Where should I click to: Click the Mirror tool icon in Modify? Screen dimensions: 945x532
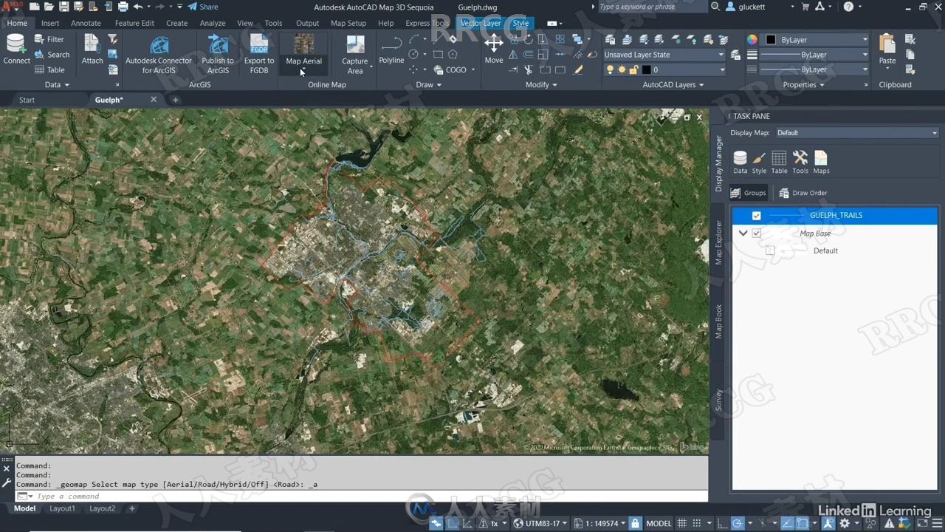click(513, 55)
